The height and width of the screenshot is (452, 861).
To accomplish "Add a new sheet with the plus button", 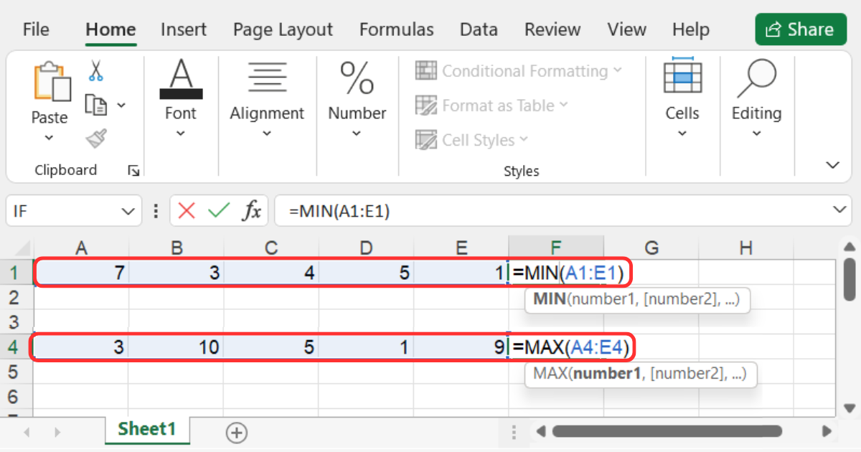I will pyautogui.click(x=237, y=432).
